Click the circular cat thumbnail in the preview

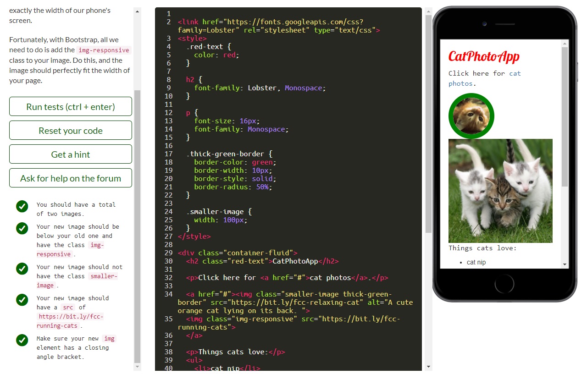click(471, 116)
